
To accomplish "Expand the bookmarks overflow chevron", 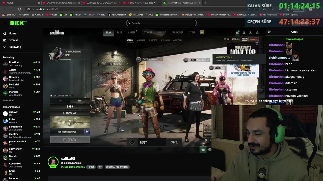I will point(317,15).
